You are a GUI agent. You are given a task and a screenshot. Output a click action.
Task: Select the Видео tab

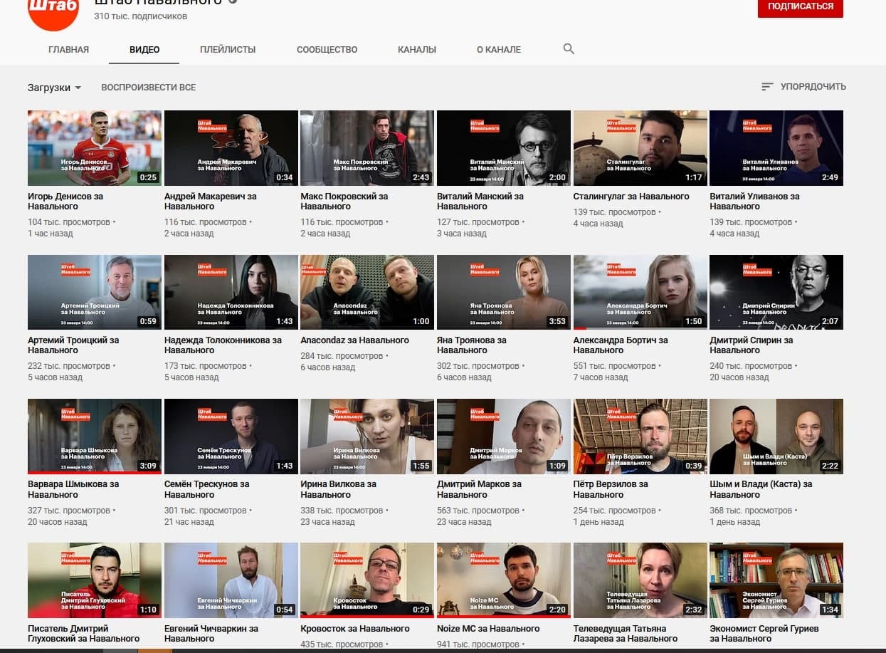144,50
